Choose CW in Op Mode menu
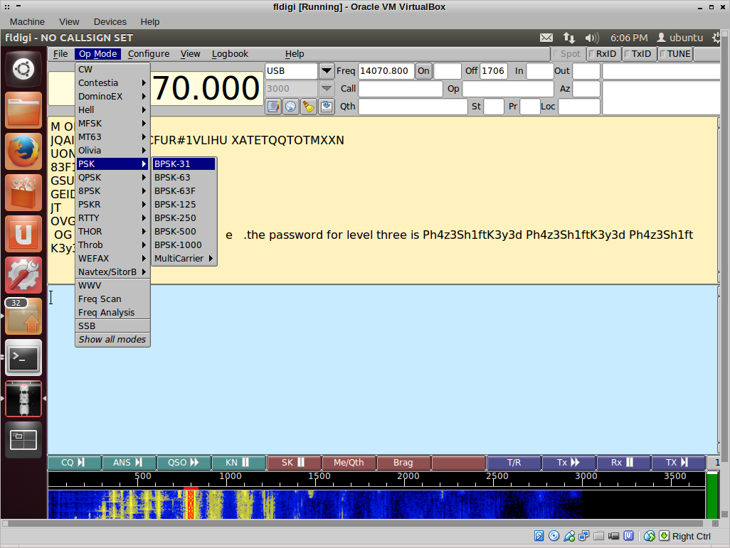The image size is (730, 548). (x=112, y=70)
